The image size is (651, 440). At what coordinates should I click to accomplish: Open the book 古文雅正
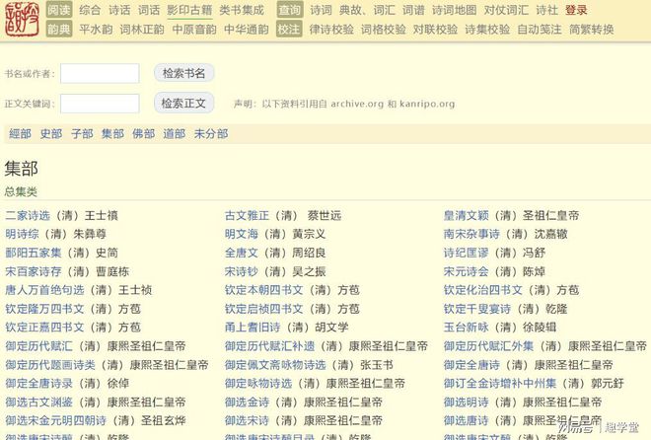pyautogui.click(x=249, y=215)
